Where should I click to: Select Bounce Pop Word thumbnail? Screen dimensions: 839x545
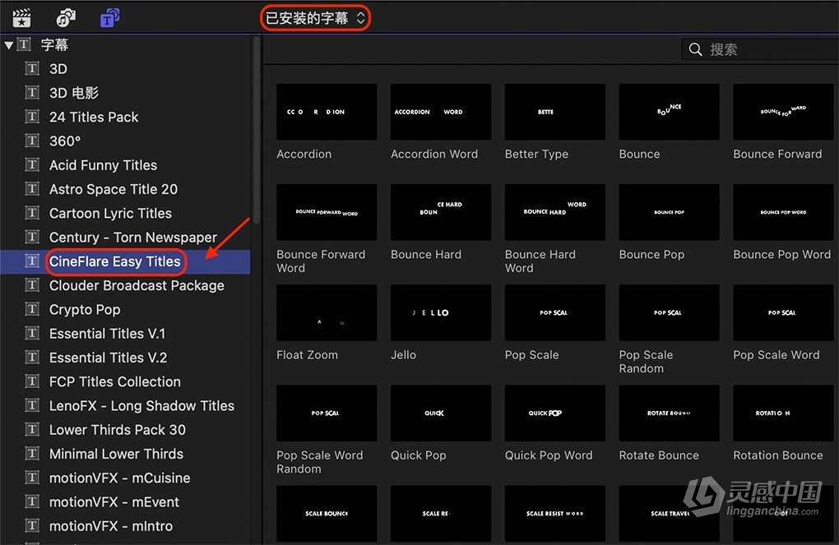coord(783,212)
